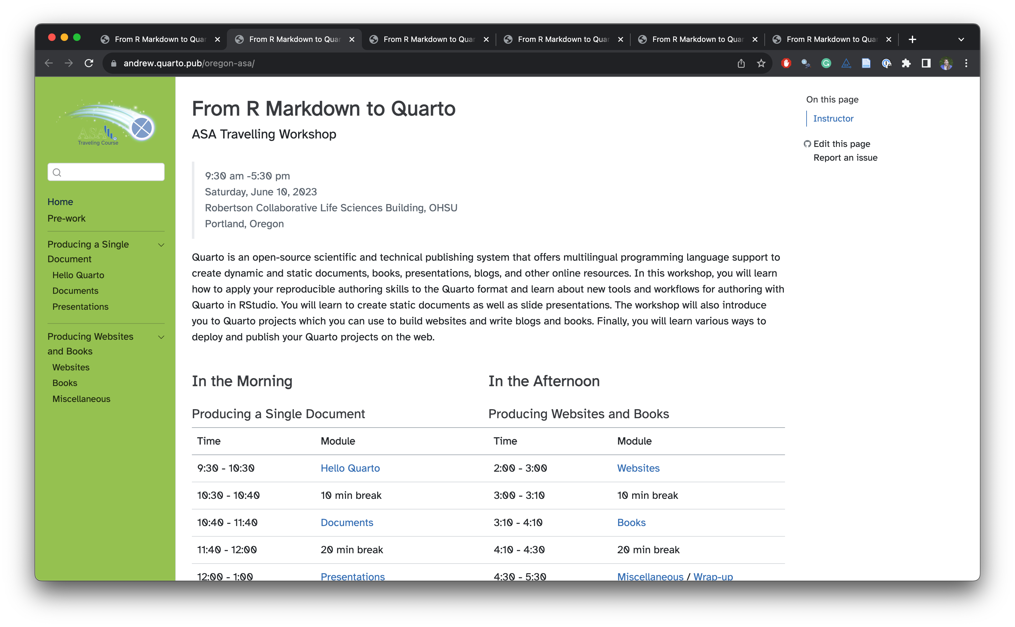
Task: Click the Pre-work navigation link
Action: click(x=67, y=218)
